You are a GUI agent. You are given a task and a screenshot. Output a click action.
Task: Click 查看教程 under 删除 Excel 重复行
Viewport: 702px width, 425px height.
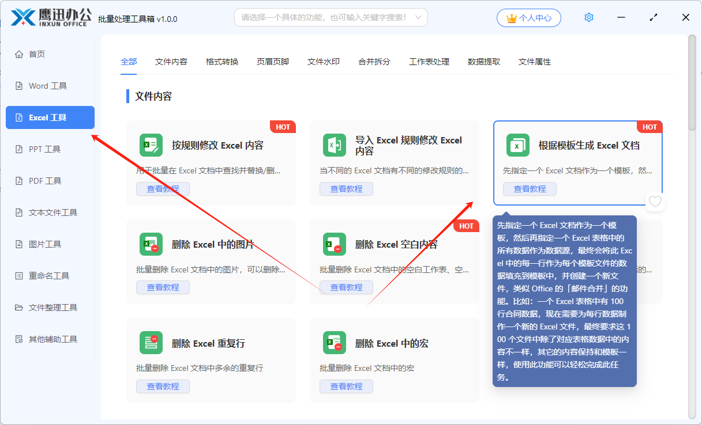(163, 386)
